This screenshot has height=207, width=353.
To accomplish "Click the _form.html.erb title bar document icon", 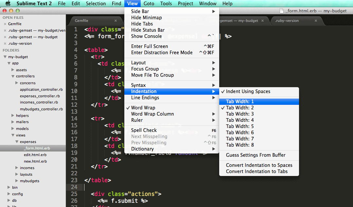I will 281,11.
